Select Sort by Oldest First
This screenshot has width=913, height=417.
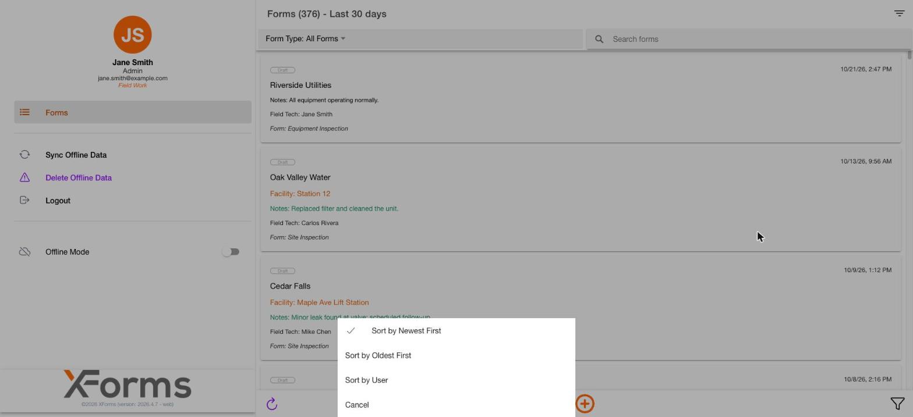point(456,355)
